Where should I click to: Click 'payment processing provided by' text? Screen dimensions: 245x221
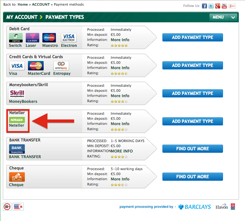[x=146, y=207]
